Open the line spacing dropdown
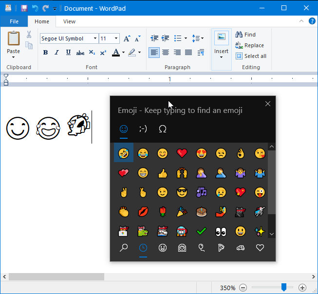The height and width of the screenshot is (294, 318). 198,38
